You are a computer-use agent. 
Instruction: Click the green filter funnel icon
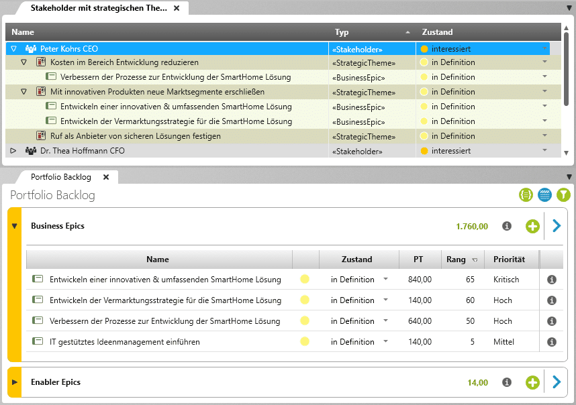(563, 195)
